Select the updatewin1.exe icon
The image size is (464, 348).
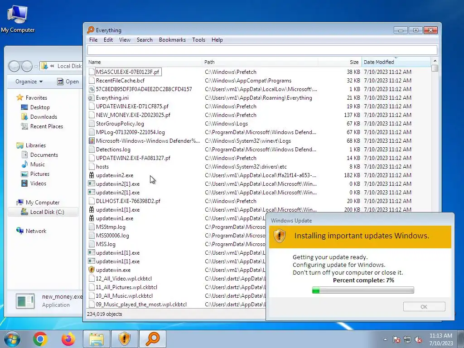pyautogui.click(x=92, y=218)
